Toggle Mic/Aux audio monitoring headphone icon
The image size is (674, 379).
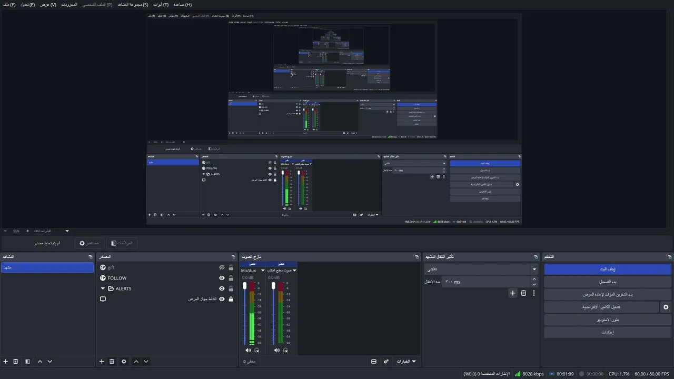coord(256,350)
